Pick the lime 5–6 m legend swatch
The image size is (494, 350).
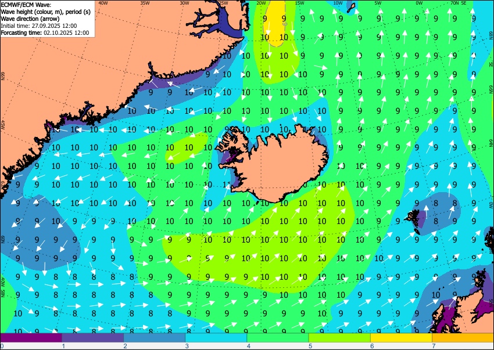coord(339,338)
